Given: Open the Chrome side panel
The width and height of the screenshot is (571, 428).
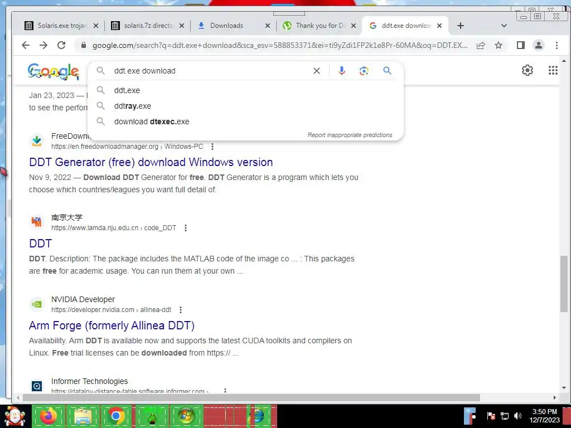Looking at the screenshot, I should tap(521, 45).
